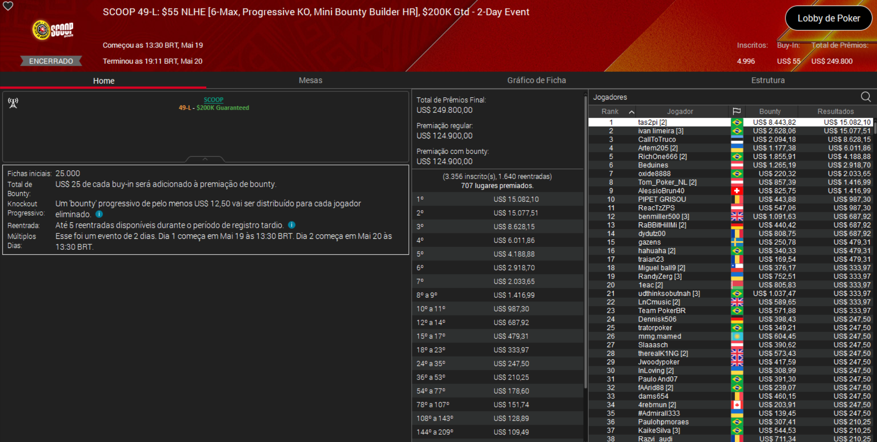
Task: Collapse the tournament banner panel chevron
Action: point(205,159)
